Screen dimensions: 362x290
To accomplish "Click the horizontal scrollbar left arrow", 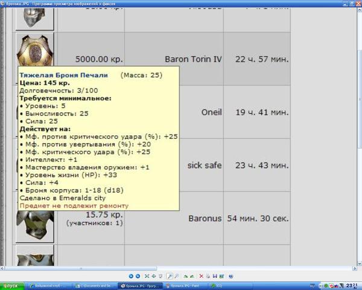I will click(2, 268).
